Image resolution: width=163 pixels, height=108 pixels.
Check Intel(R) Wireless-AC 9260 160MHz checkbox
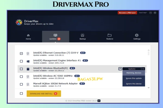(x=21, y=77)
